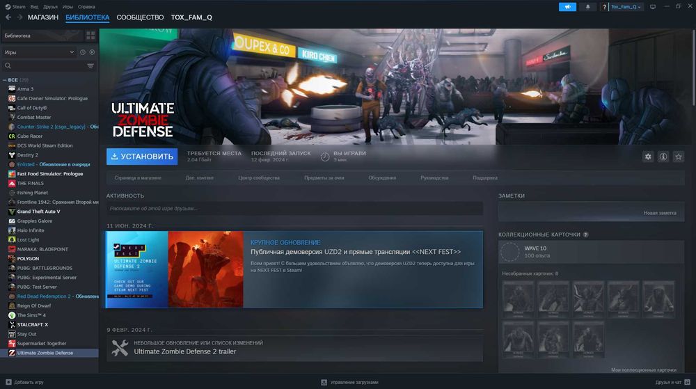Open downloads manager icon
This screenshot has height=389, width=696.
pyautogui.click(x=324, y=382)
